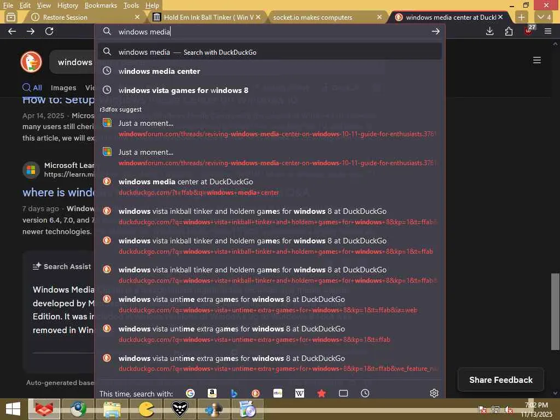Go back to the previous page
560x420 pixels.
(x=12, y=31)
